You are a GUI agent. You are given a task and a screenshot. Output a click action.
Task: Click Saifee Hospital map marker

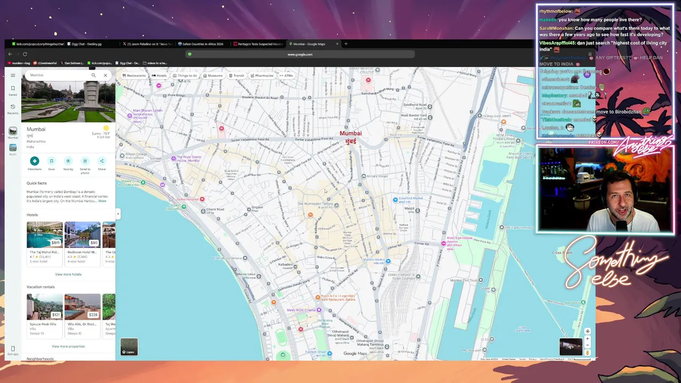coord(202,199)
